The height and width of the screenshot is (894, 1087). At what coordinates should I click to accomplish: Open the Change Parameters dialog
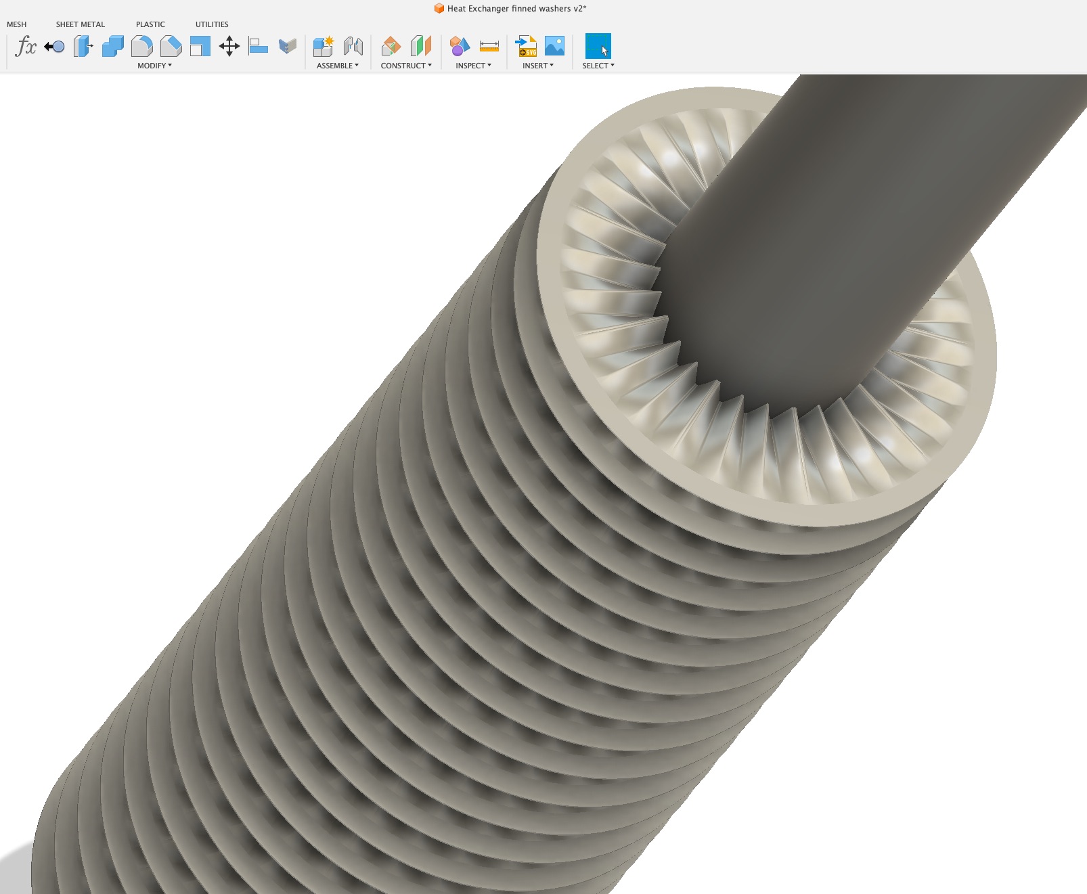tap(24, 46)
